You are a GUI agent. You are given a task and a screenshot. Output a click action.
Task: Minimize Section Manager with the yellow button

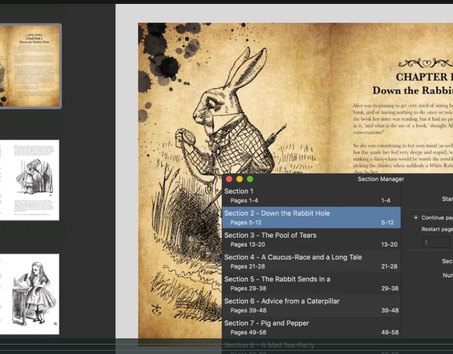pos(239,179)
